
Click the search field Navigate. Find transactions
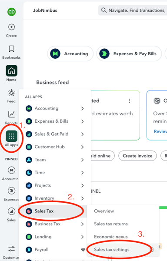tap(133, 10)
